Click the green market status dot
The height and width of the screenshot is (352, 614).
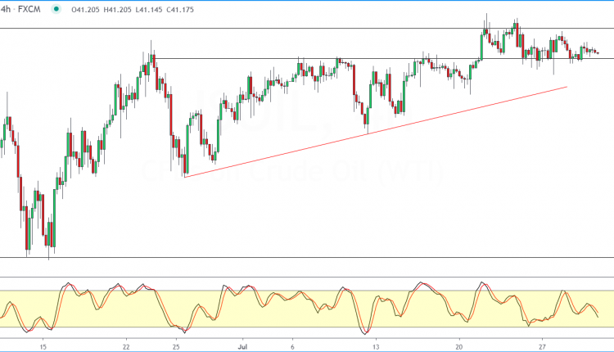[56, 9]
